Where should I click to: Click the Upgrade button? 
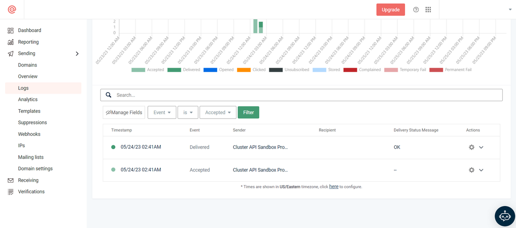pyautogui.click(x=390, y=9)
